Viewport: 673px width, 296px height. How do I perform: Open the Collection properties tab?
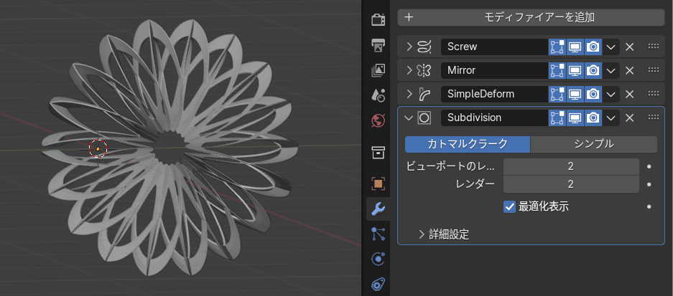(x=378, y=152)
